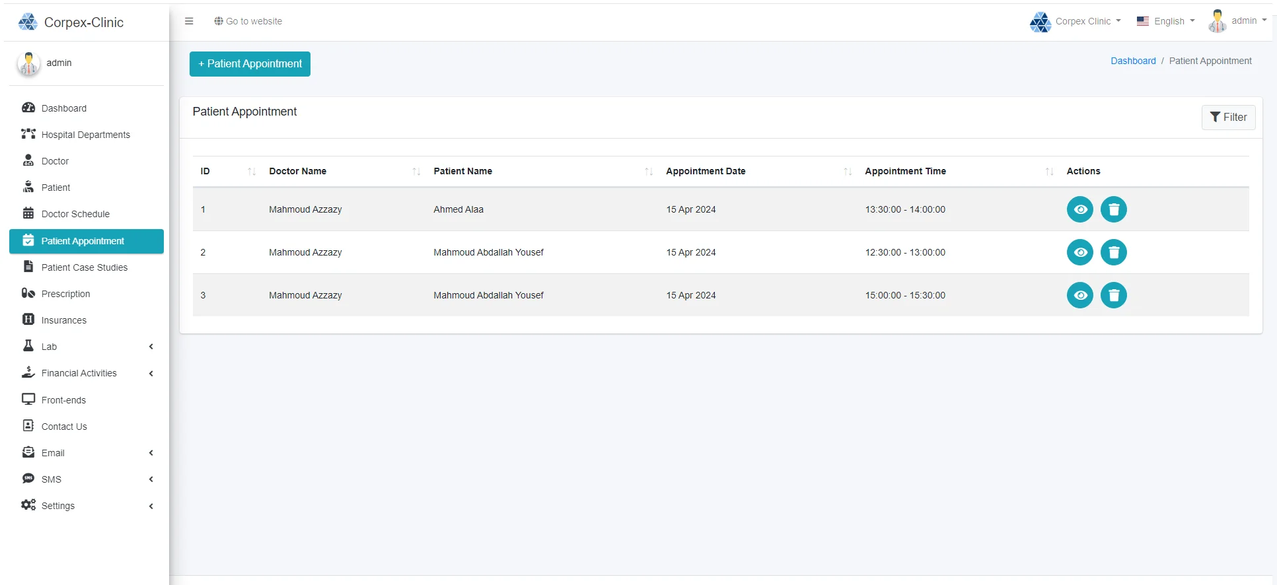
Task: Click the Corpex-Clinic logo in sidebar
Action: coord(28,22)
